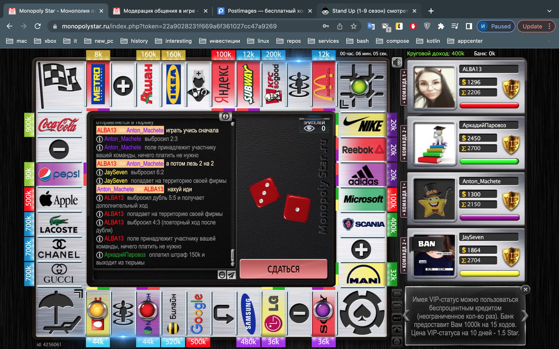Open ALBA13 player avatar
Image resolution: width=559 pixels, height=349 pixels.
click(x=434, y=88)
